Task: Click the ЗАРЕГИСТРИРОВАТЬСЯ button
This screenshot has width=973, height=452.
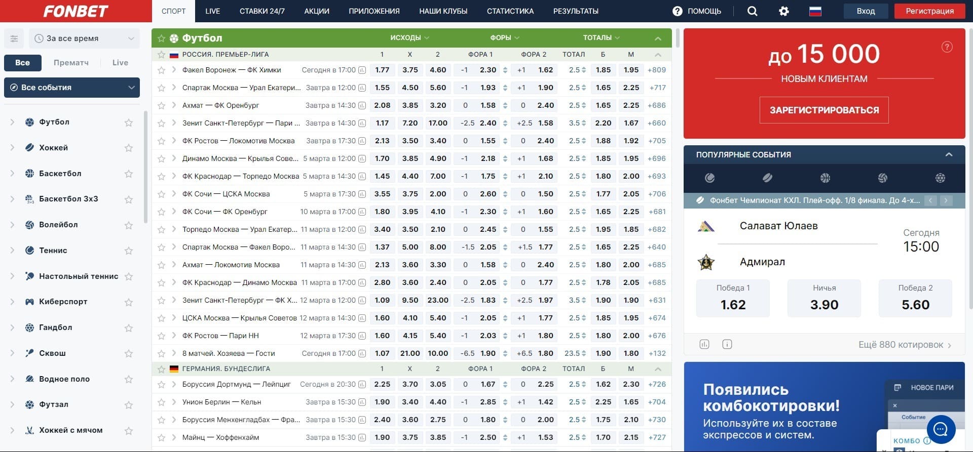Action: [824, 110]
